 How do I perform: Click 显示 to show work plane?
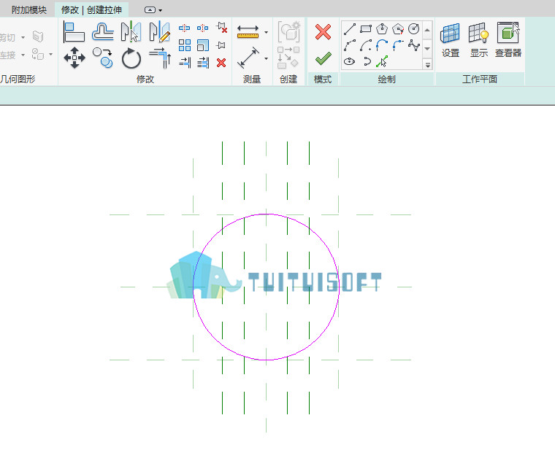[479, 40]
